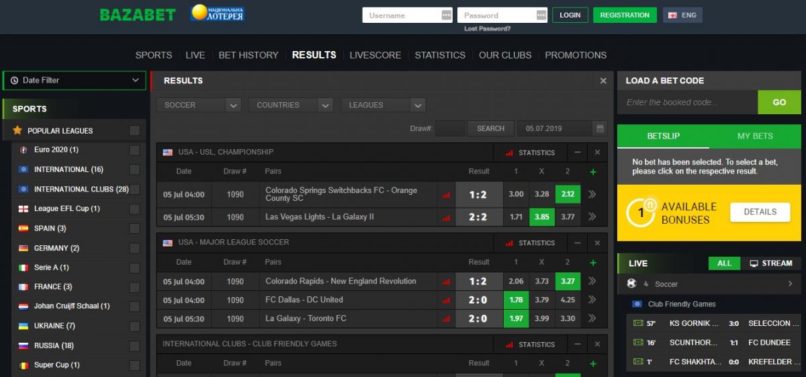Open statistics chart icon for La Galaxy - Toronto row
Image resolution: width=806 pixels, height=377 pixels.
coord(446,319)
